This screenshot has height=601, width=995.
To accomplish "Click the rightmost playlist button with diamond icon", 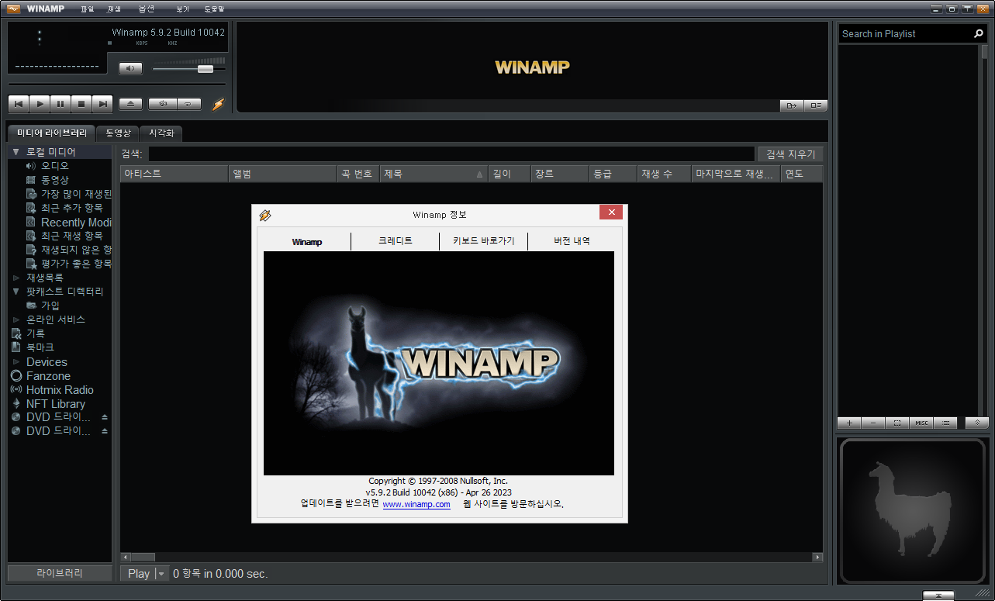I will click(977, 423).
